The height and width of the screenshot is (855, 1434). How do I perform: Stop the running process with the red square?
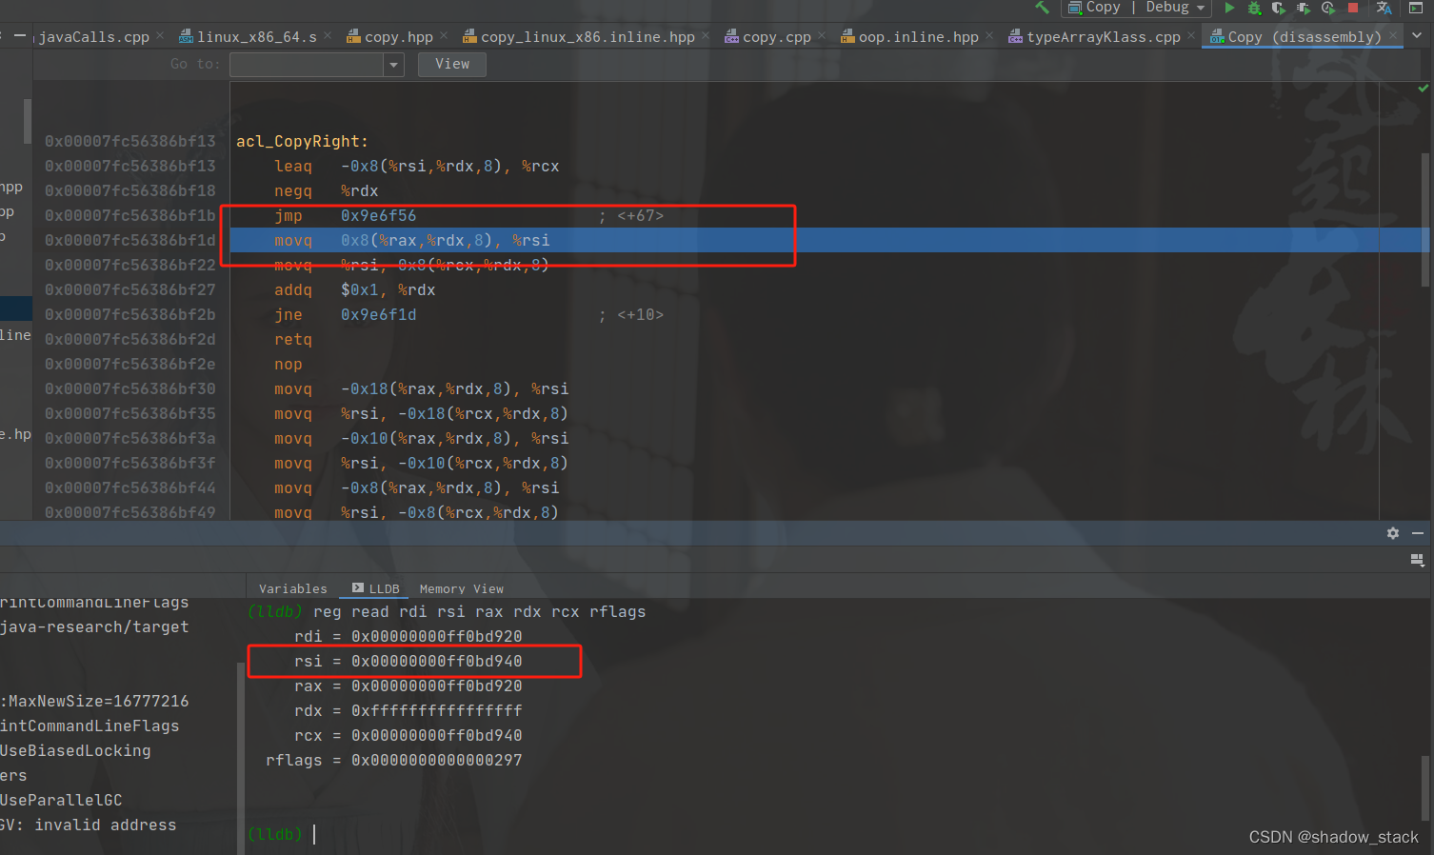pyautogui.click(x=1353, y=8)
